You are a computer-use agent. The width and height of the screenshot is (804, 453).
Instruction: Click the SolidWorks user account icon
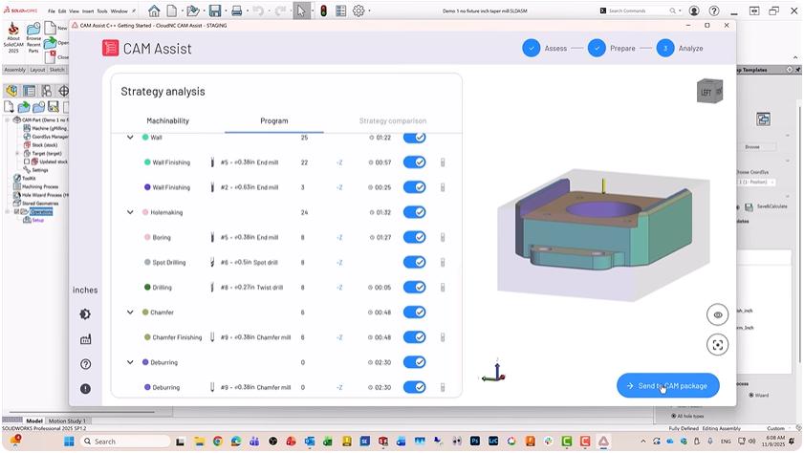coord(694,11)
